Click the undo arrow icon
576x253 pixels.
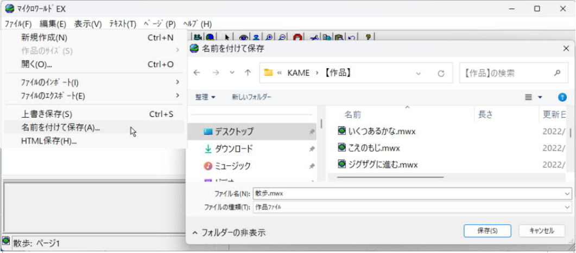tap(351, 37)
